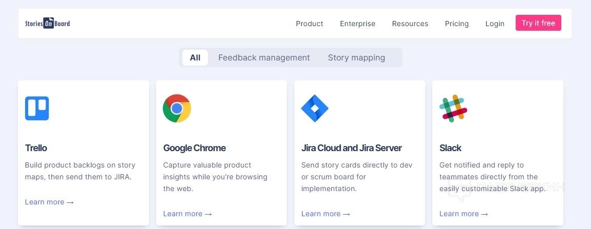Open Learn more under Slack
This screenshot has width=591, height=229.
point(463,214)
